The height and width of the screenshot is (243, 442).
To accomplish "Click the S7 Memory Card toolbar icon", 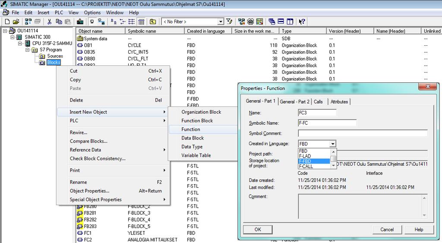I will pos(37,22).
